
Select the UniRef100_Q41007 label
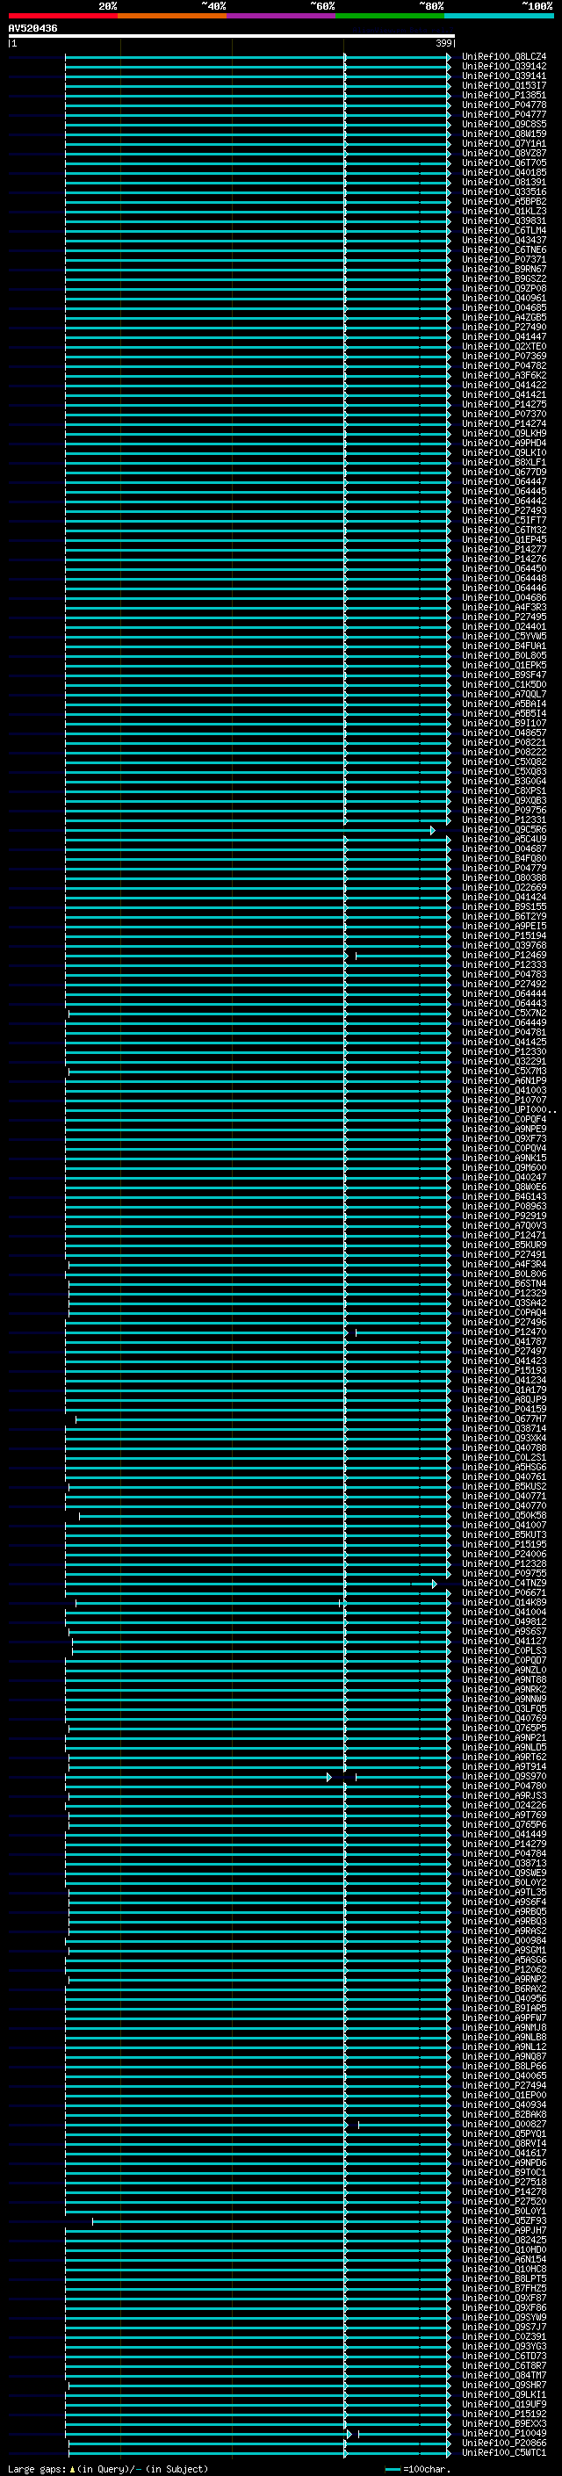[x=503, y=1525]
